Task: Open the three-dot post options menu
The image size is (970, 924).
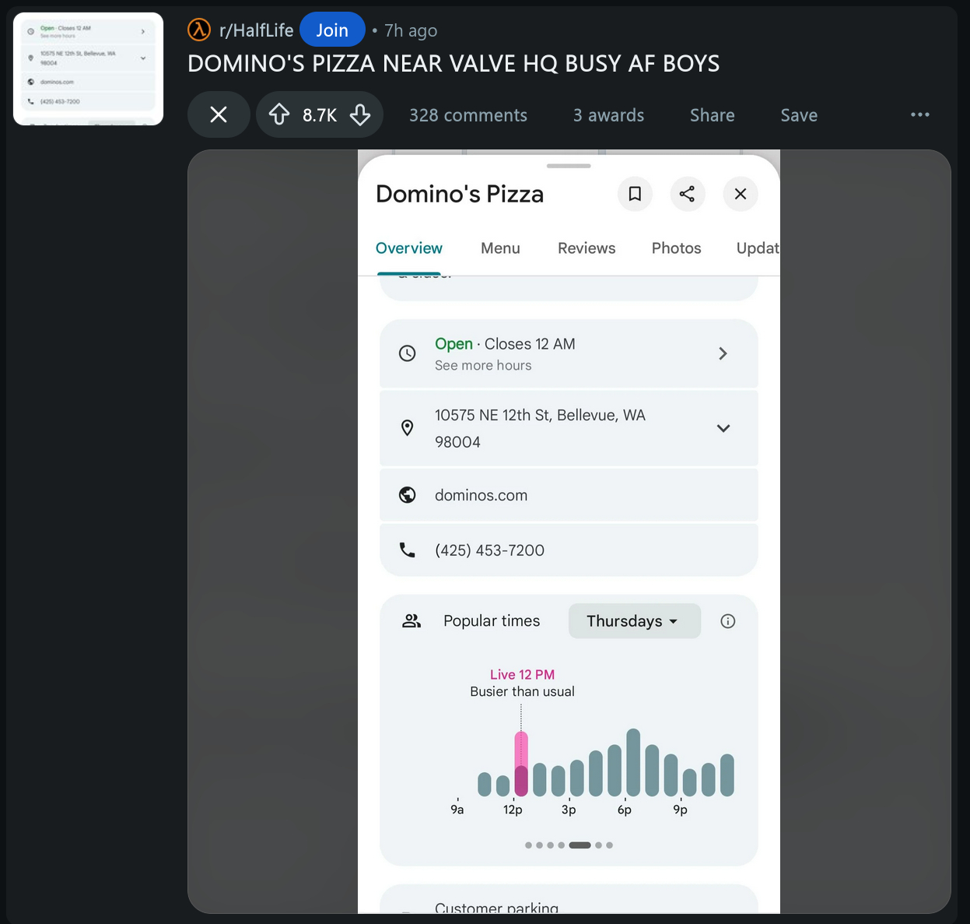Action: [x=919, y=115]
